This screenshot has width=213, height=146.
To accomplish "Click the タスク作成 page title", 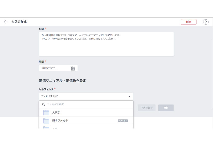I will point(19,22).
